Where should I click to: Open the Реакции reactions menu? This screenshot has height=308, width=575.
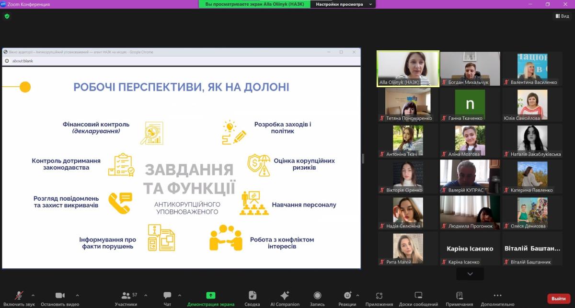[347, 298]
